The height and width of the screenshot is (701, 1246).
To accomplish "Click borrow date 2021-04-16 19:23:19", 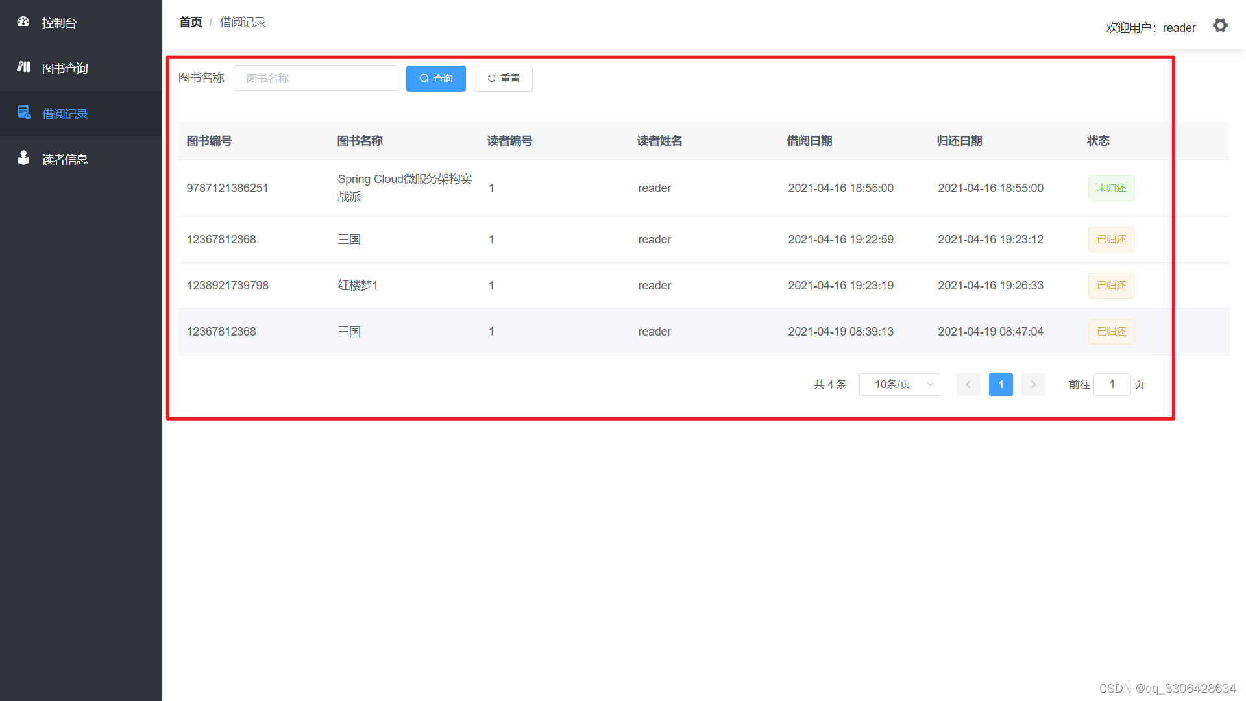I will point(841,286).
